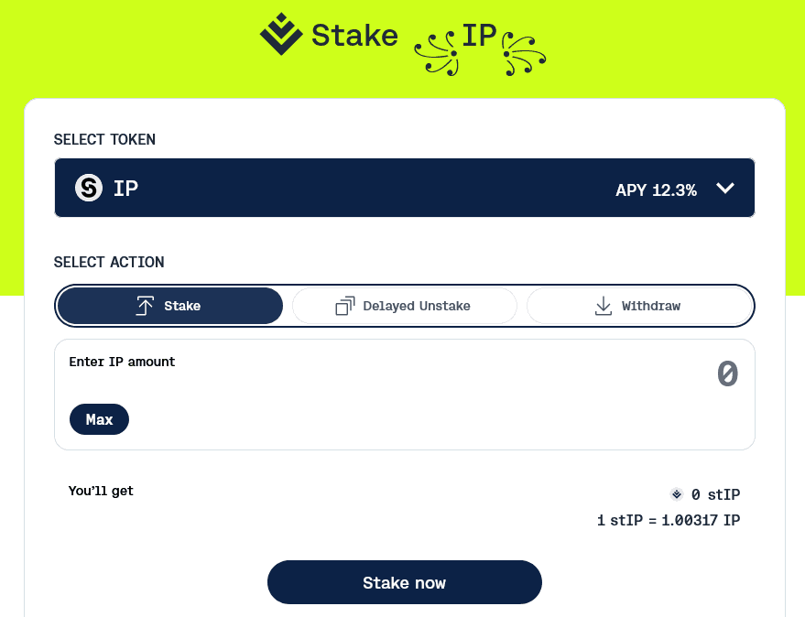Image resolution: width=805 pixels, height=617 pixels.
Task: Select the Stake action tab
Action: [x=170, y=306]
